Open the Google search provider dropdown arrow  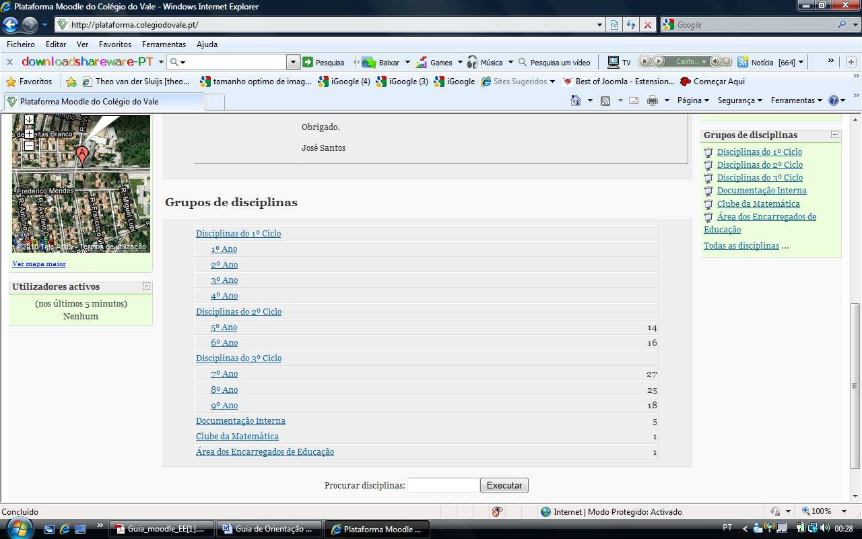click(855, 25)
